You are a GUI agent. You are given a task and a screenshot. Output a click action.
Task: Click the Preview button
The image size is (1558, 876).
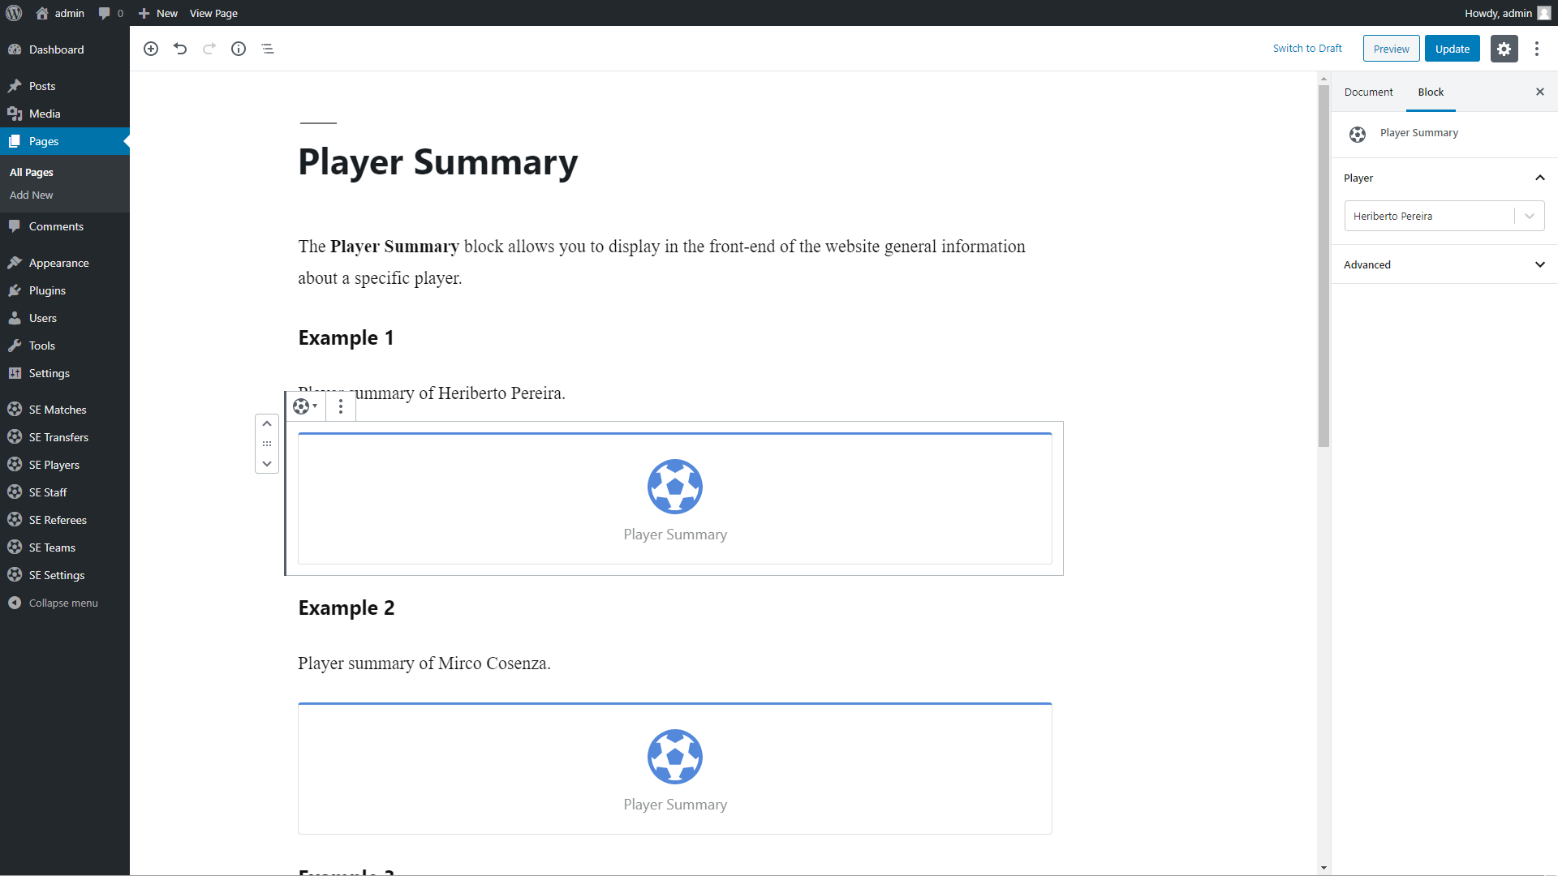click(1391, 49)
